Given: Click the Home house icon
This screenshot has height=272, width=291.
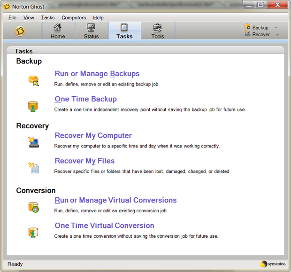Looking at the screenshot, I should (x=58, y=28).
